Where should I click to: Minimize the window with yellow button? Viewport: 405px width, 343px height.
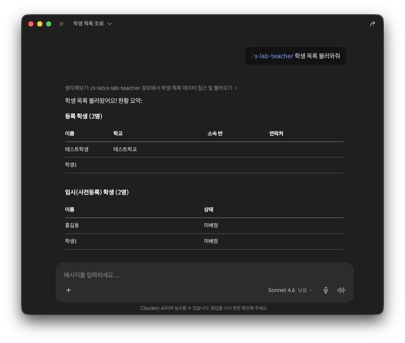tap(40, 24)
